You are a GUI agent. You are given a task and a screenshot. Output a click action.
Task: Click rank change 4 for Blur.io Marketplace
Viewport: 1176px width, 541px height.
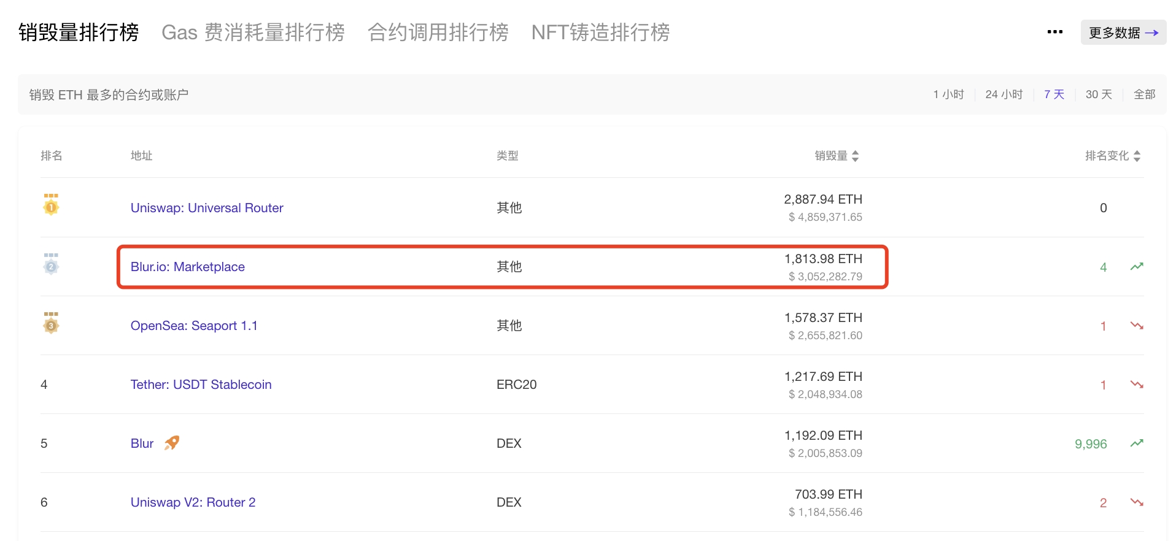coord(1103,267)
